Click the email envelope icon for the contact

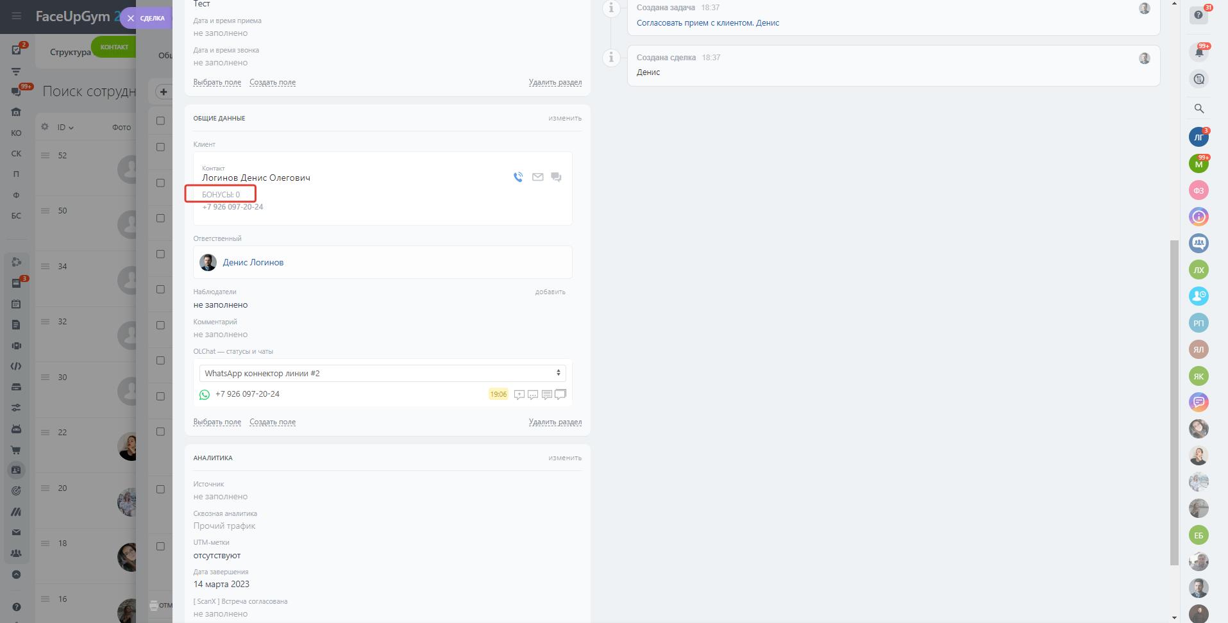point(537,177)
